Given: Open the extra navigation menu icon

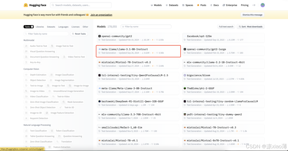Looking at the screenshot, I should coord(254,5).
